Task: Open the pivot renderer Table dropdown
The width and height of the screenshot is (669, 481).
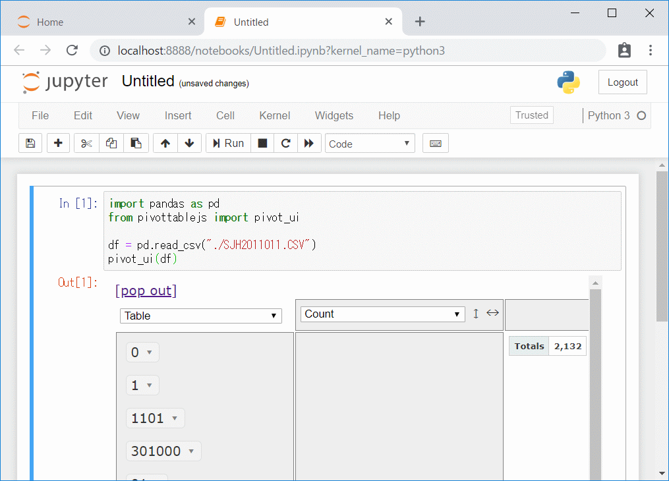Action: [x=200, y=316]
